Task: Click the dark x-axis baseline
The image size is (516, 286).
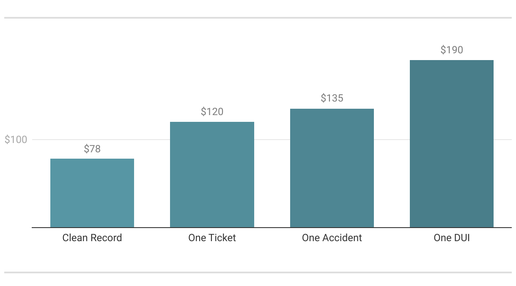Action: pos(272,228)
